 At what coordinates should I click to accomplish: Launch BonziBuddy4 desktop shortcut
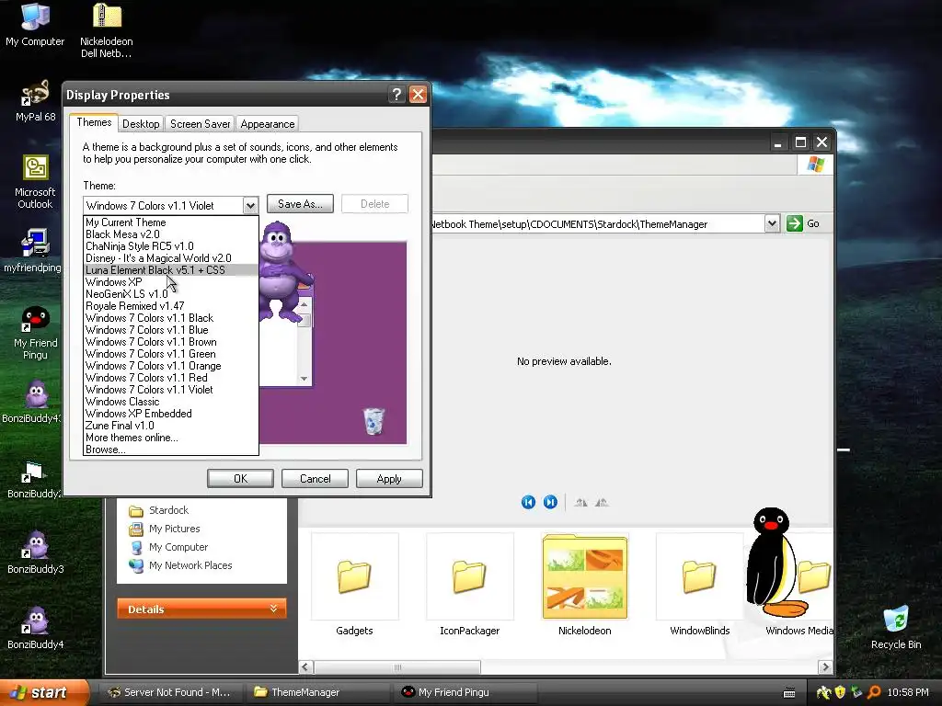point(36,626)
